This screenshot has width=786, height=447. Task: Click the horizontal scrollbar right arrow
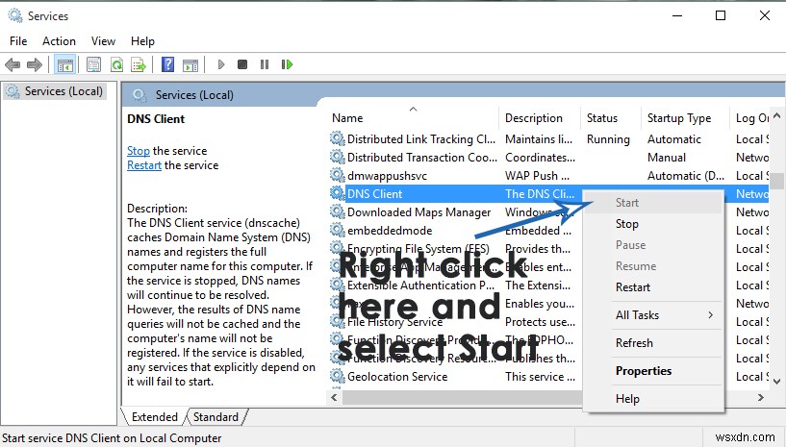(x=760, y=397)
